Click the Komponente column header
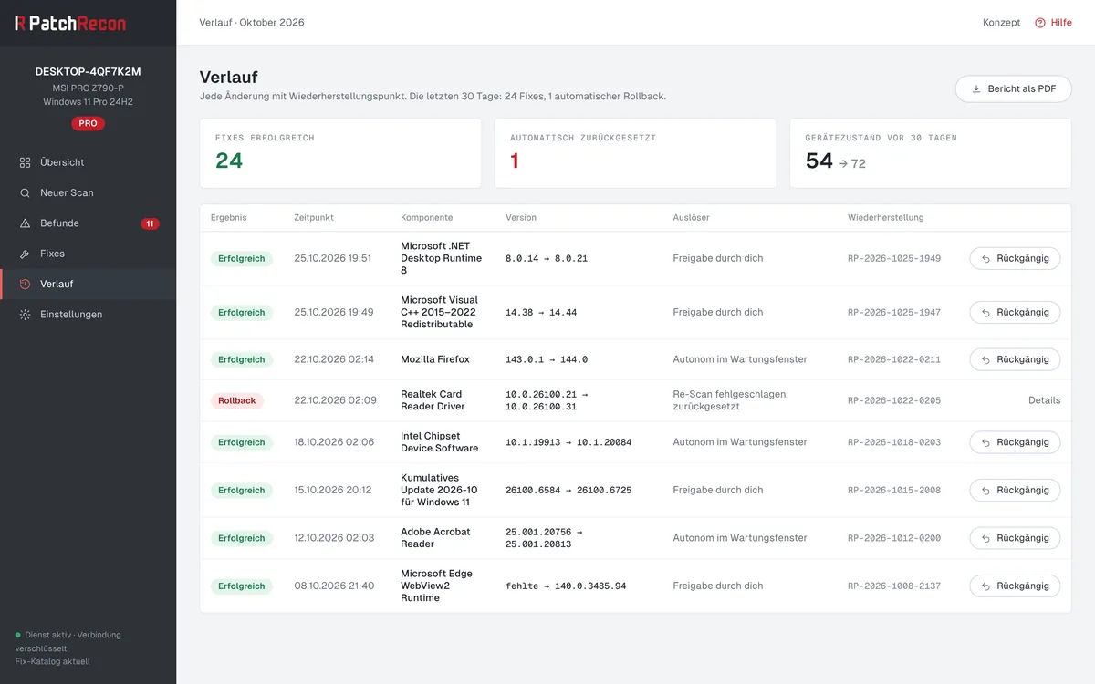 (427, 218)
